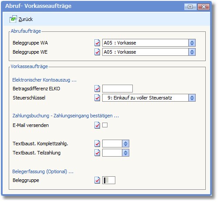Expand the Steuerschlüssel dropdown list

192,98
